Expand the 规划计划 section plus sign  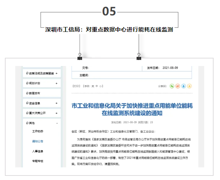[57, 83]
